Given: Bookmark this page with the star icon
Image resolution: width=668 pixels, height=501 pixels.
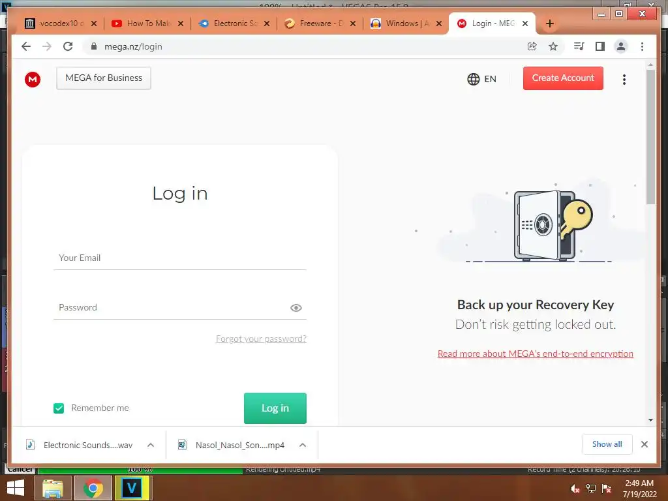Looking at the screenshot, I should click(x=553, y=46).
